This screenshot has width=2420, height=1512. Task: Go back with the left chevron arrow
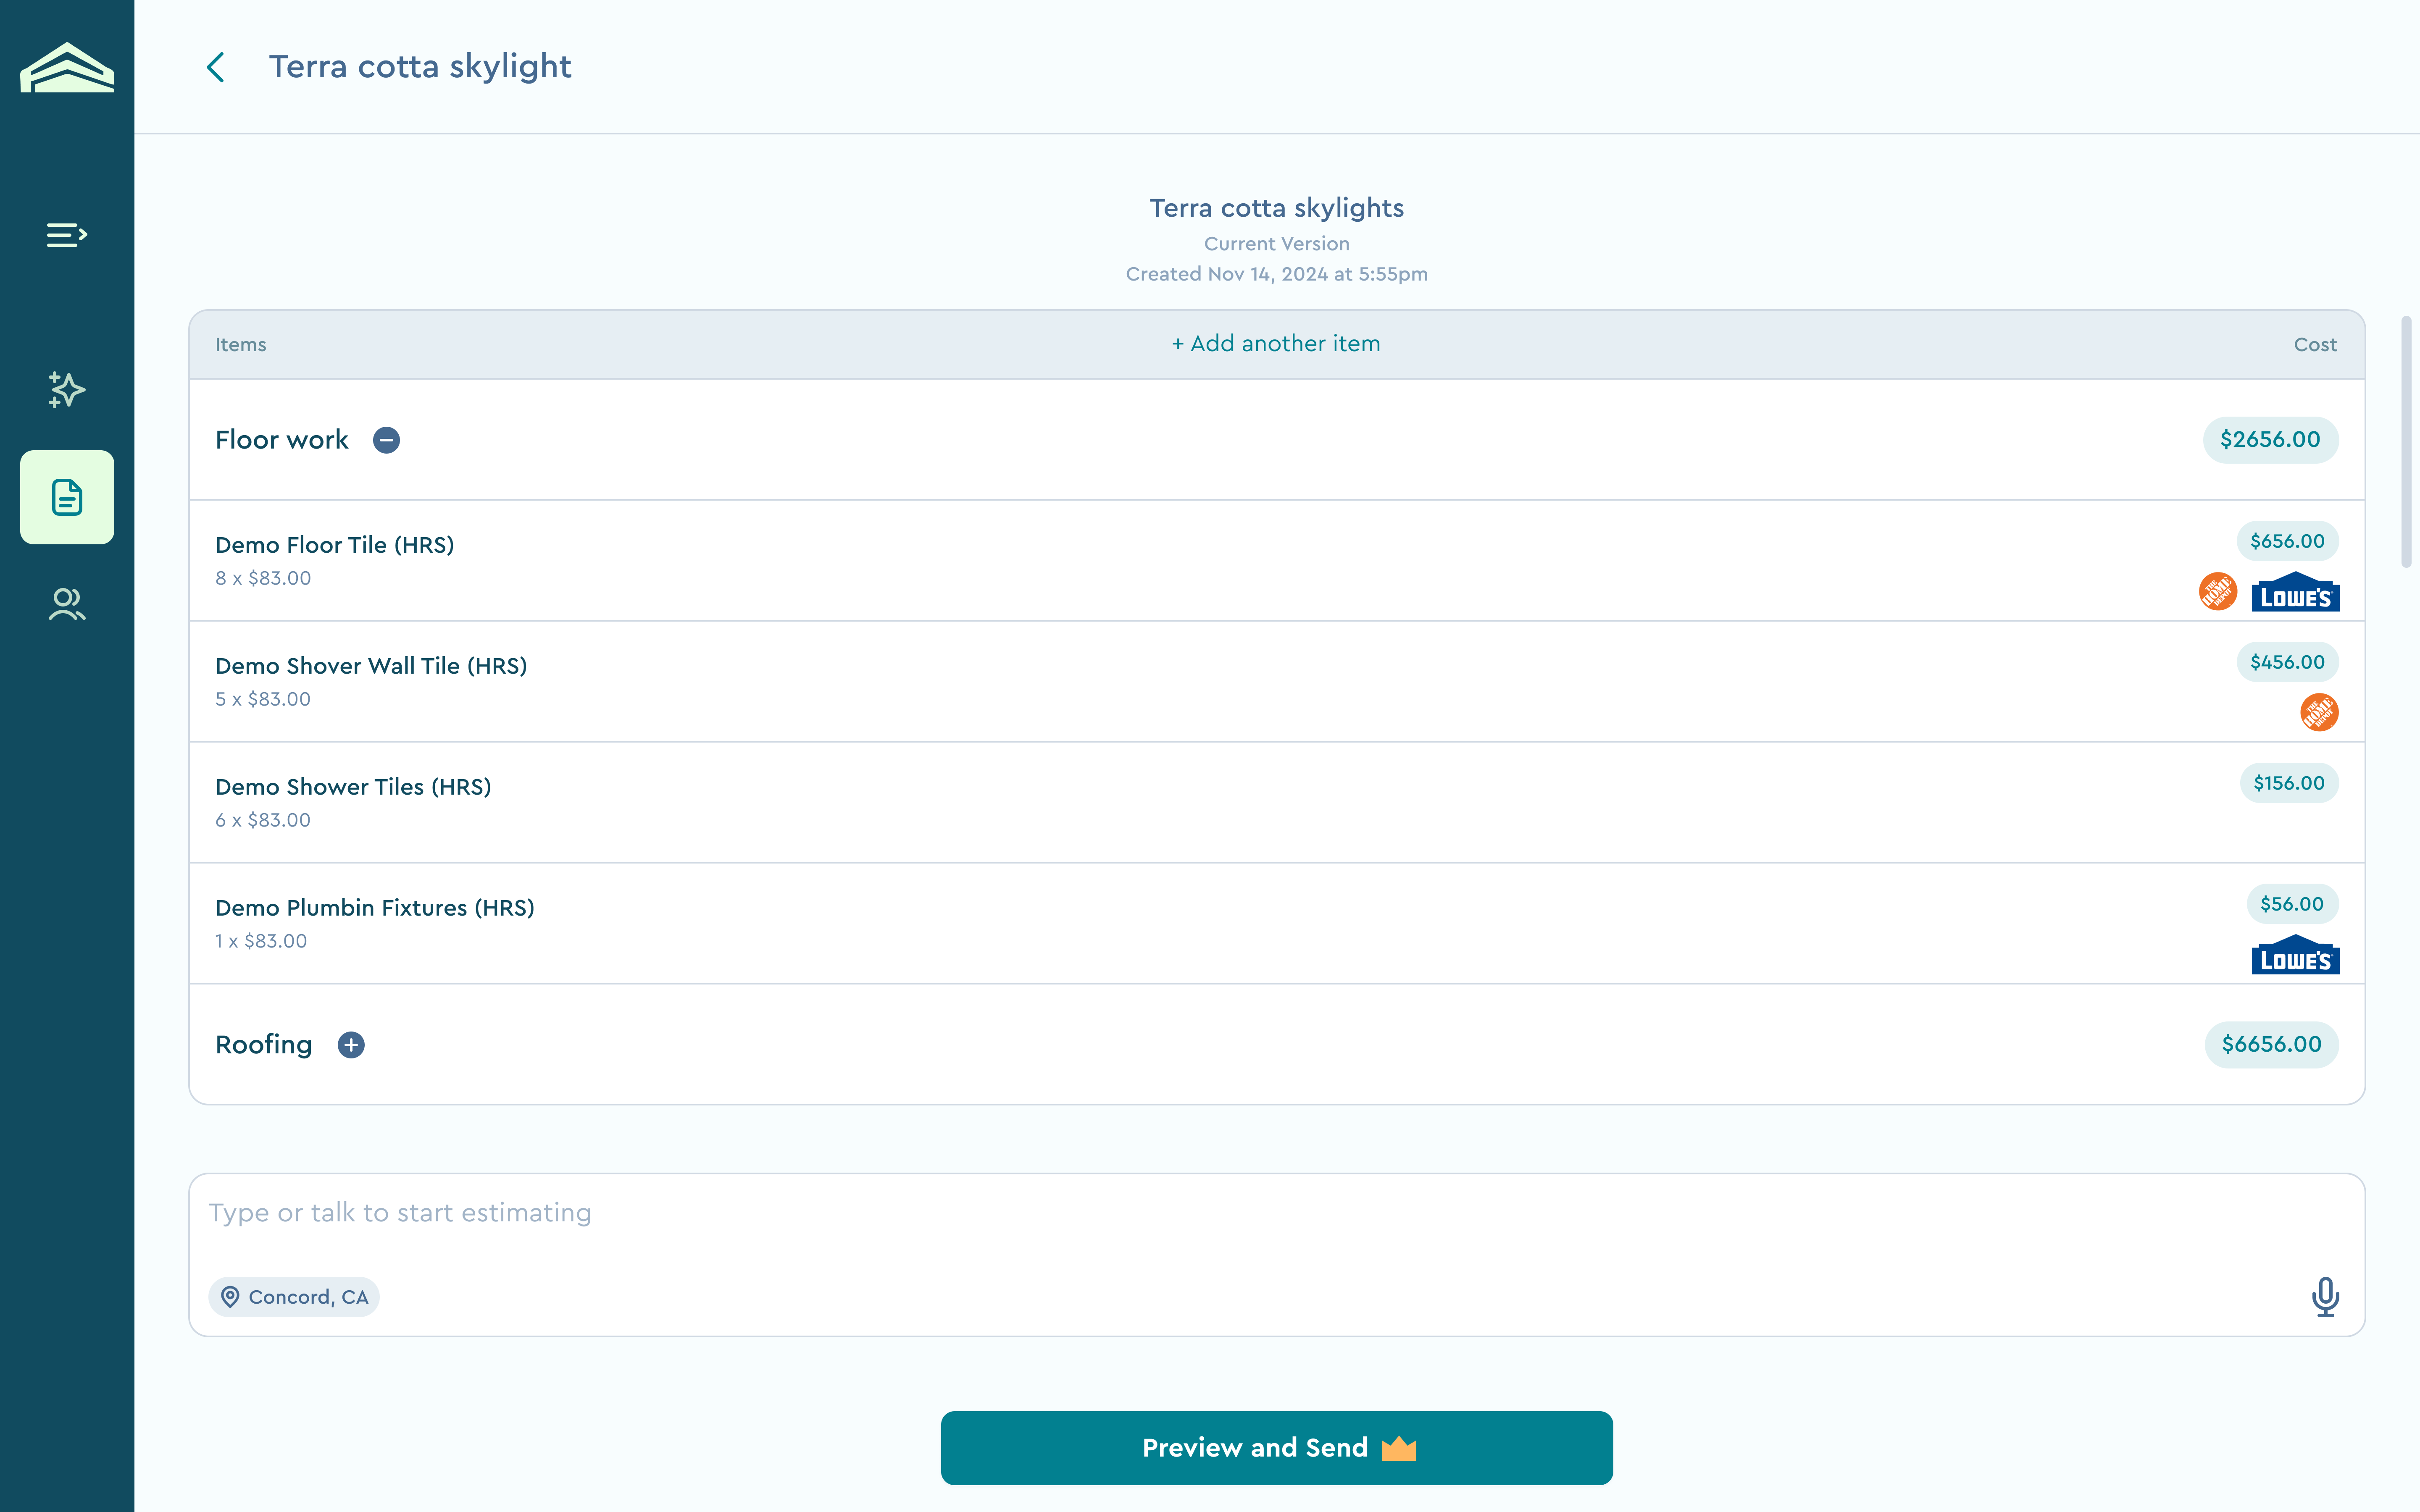point(215,67)
